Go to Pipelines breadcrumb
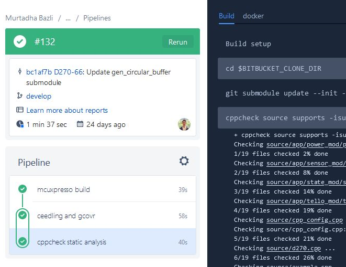346x267 pixels. click(x=97, y=18)
